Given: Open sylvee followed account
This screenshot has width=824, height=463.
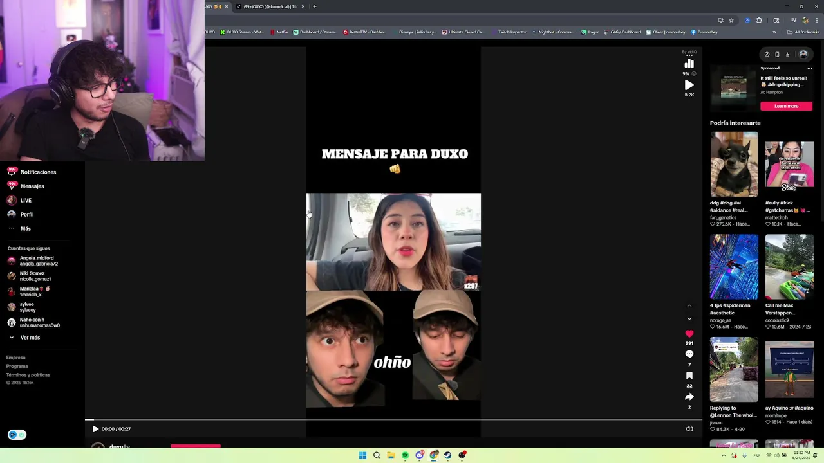Looking at the screenshot, I should [22, 307].
